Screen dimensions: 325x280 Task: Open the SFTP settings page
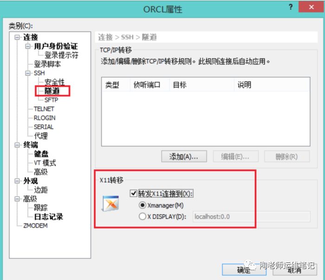pos(52,100)
